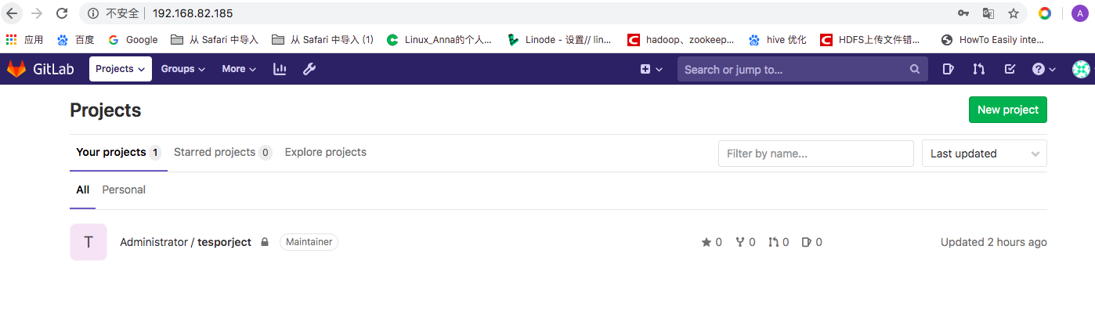Open Issues icon in navbar
This screenshot has height=311, width=1095.
coord(948,69)
